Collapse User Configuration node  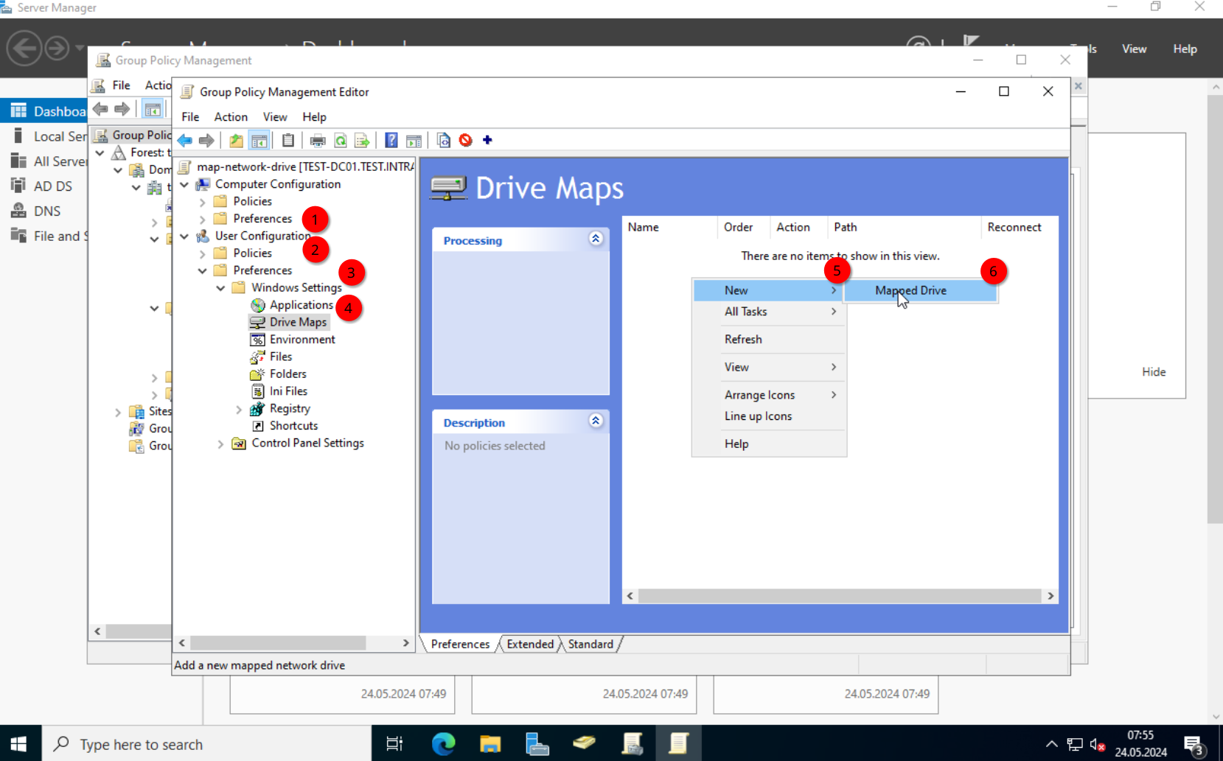pos(184,236)
